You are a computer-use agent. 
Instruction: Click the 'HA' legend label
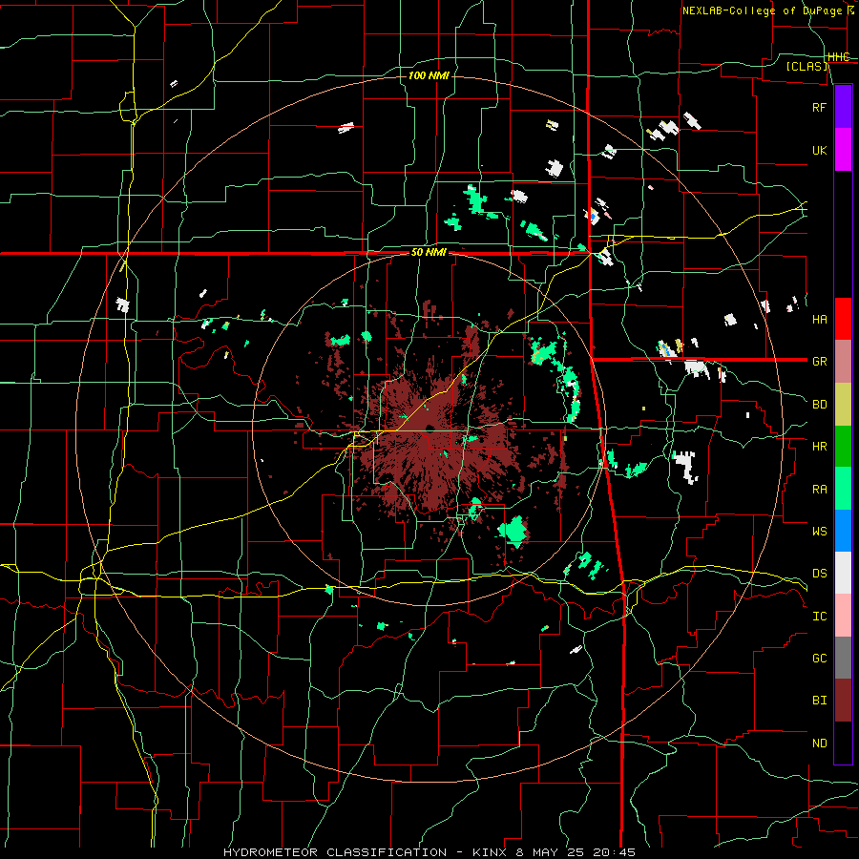pos(819,320)
